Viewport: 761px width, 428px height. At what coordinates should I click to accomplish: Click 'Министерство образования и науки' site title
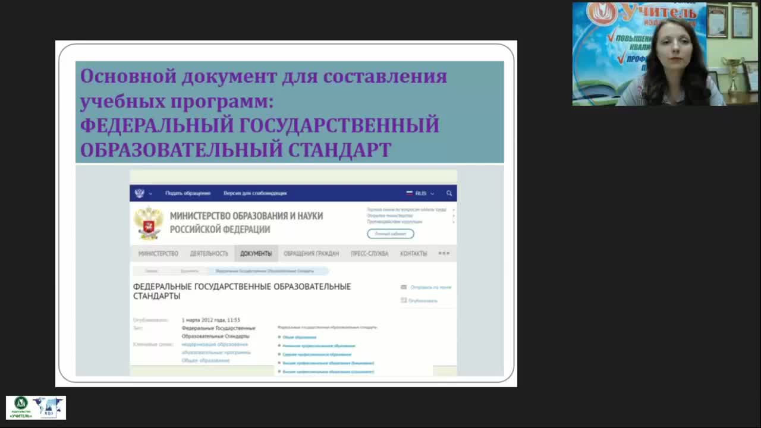246,216
